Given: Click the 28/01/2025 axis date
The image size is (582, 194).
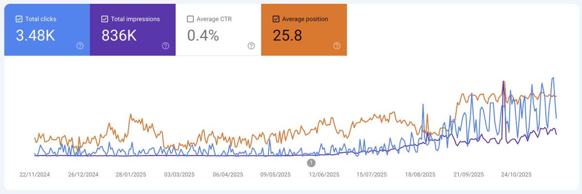Looking at the screenshot, I should pyautogui.click(x=131, y=175).
